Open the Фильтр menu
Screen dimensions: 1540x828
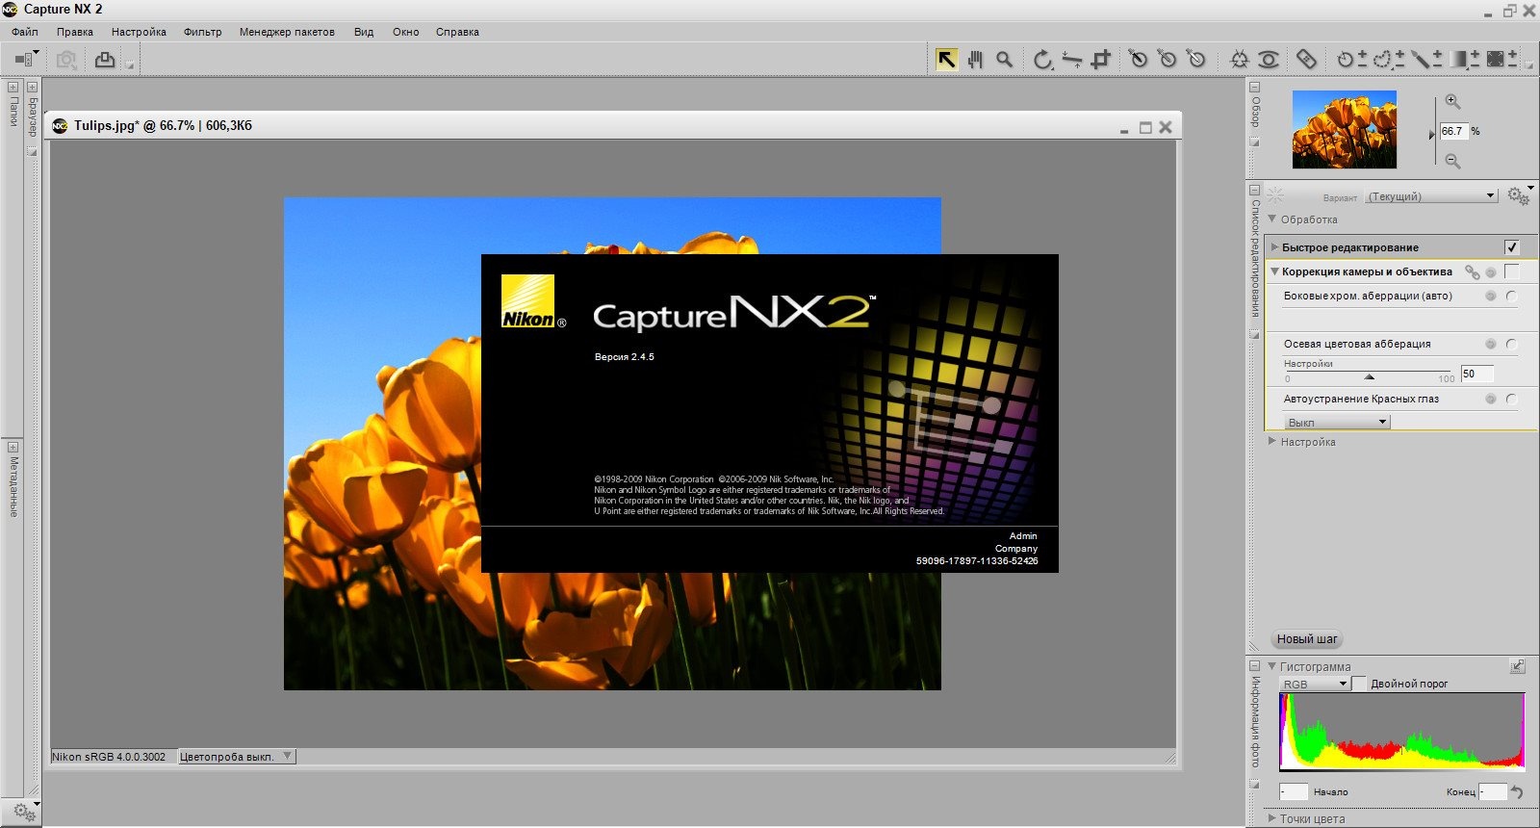202,32
